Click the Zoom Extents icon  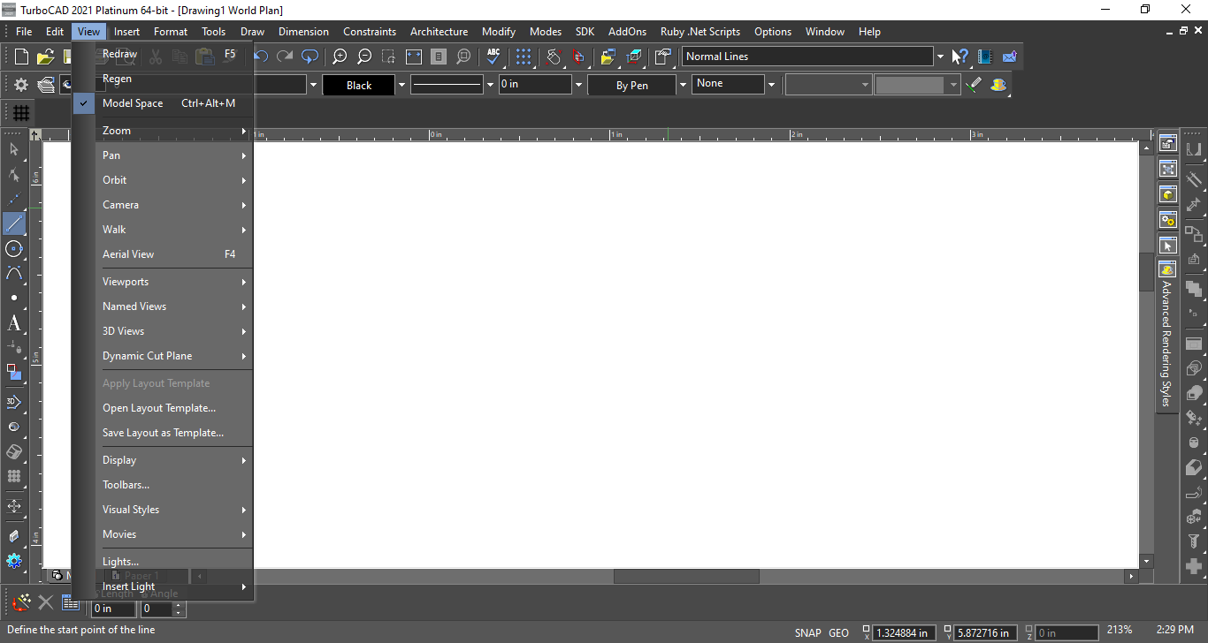(414, 57)
